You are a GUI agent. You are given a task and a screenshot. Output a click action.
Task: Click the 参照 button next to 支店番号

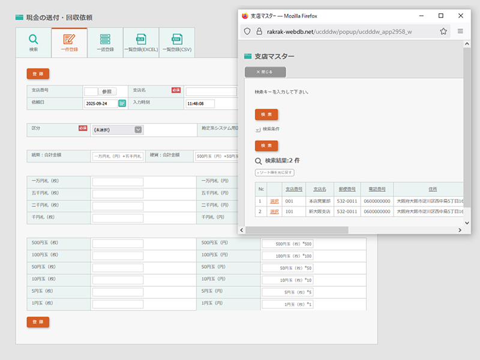[x=107, y=92]
